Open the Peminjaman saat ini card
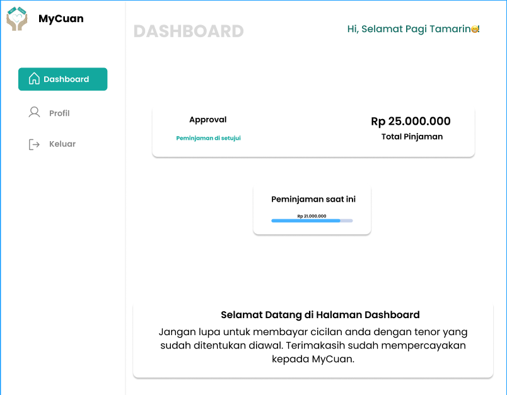The width and height of the screenshot is (507, 395). [313, 209]
